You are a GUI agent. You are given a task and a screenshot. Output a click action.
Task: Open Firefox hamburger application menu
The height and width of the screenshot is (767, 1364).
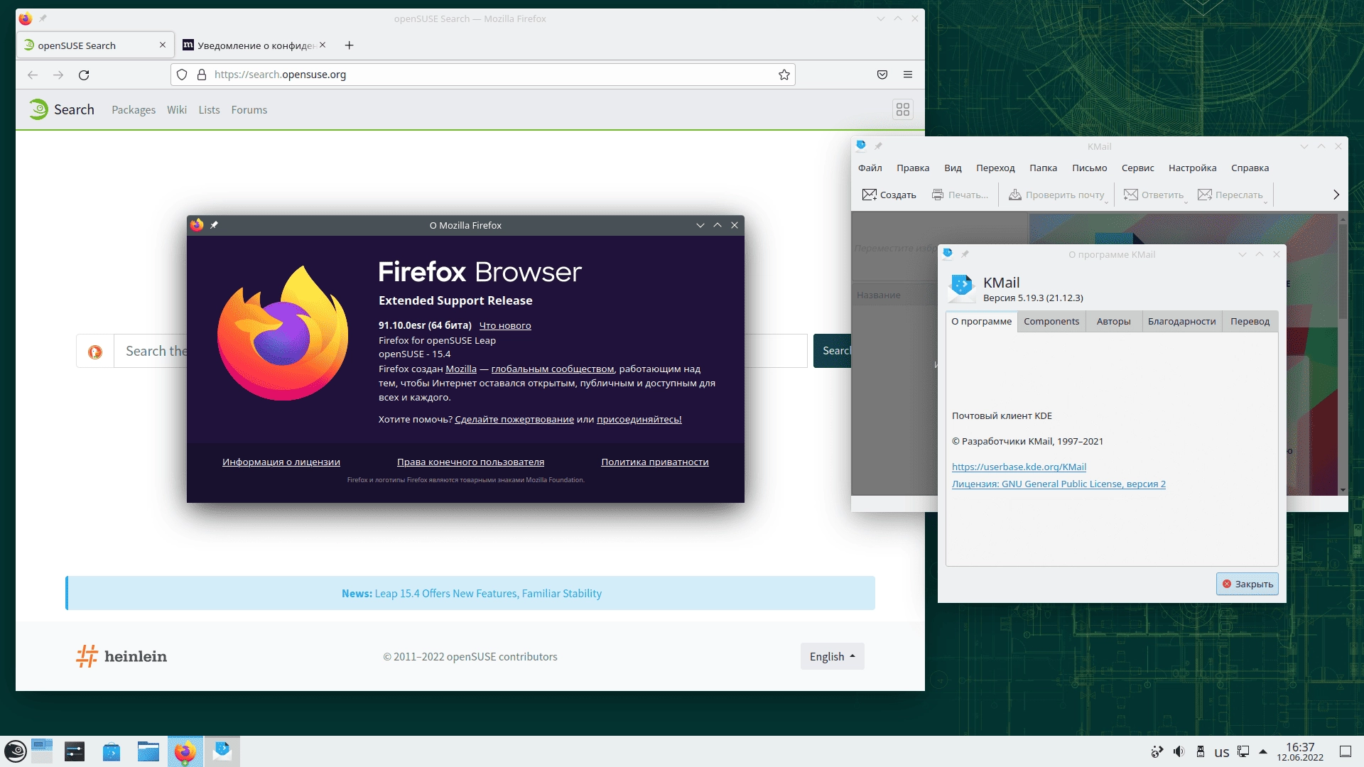(908, 75)
